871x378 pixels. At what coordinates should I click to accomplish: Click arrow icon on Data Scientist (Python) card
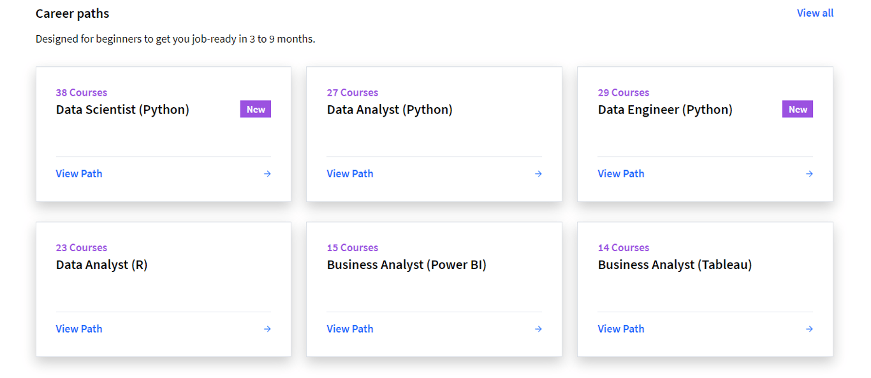(x=267, y=174)
